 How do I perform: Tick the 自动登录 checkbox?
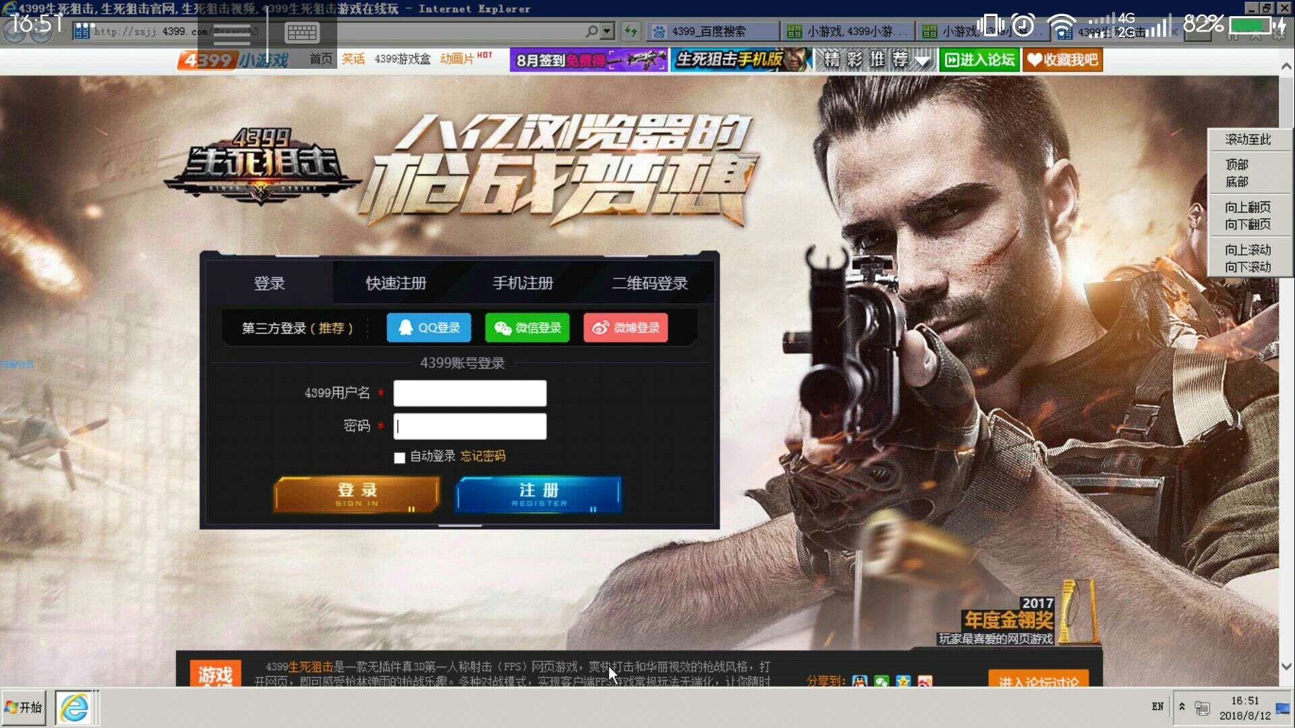399,458
